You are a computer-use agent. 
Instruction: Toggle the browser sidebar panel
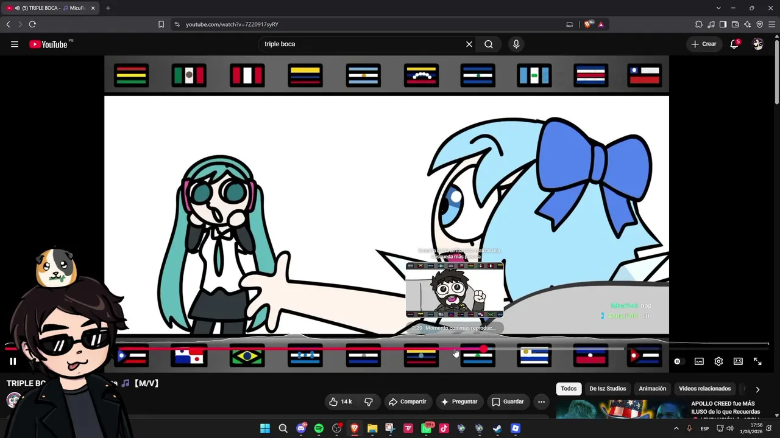pyautogui.click(x=723, y=24)
